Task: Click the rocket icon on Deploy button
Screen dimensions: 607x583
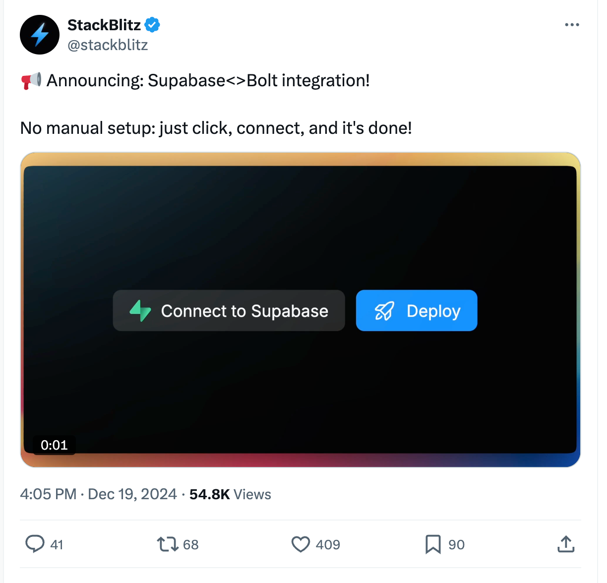Action: [x=385, y=311]
